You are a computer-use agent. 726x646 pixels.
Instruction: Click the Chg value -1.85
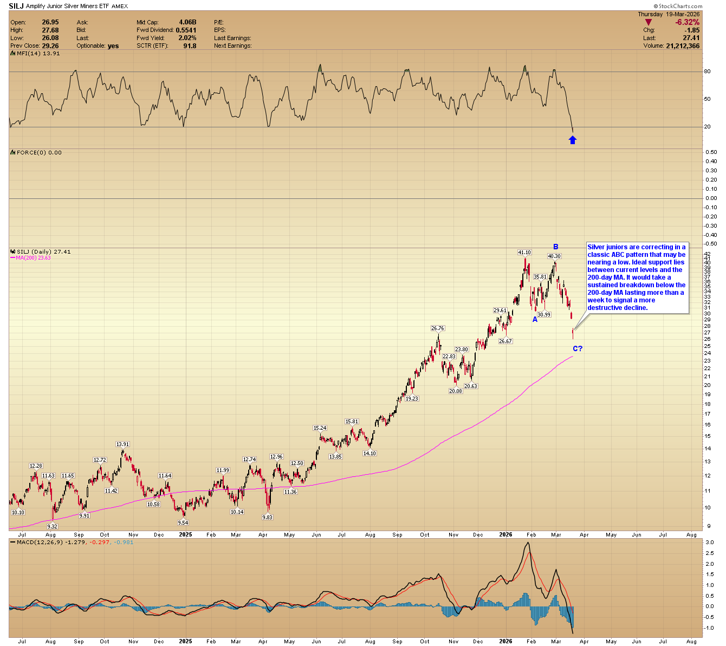(x=692, y=30)
